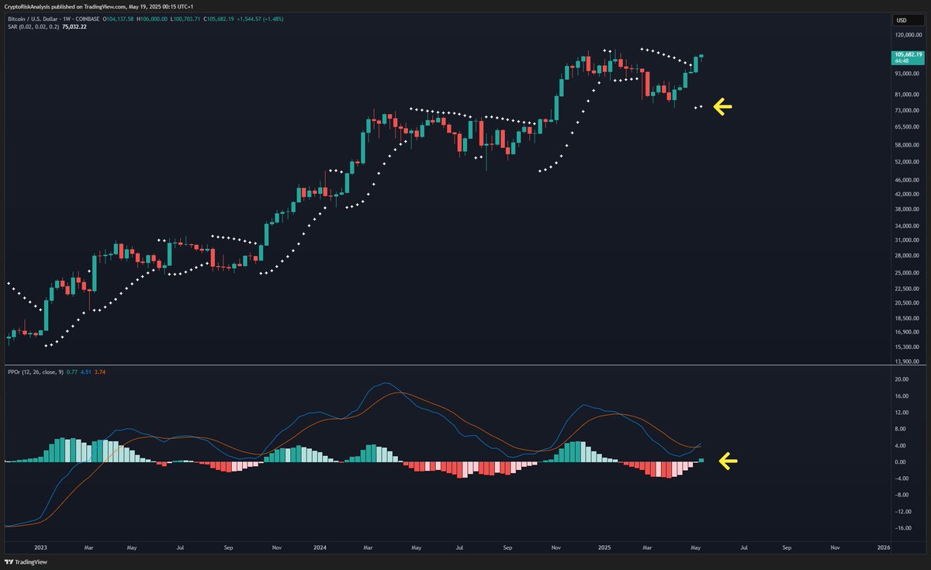
Task: Click the 25,000.00 price scale label
Action: (909, 273)
